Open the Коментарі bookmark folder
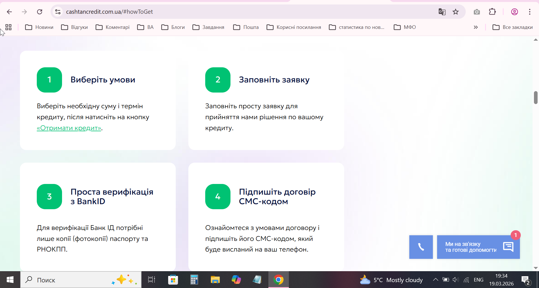Screen dimensions: 539x288 [x=113, y=27]
